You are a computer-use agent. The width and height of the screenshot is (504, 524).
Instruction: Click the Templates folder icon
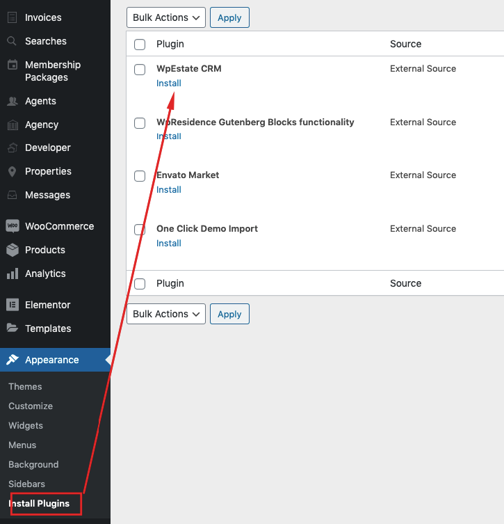pyautogui.click(x=13, y=328)
